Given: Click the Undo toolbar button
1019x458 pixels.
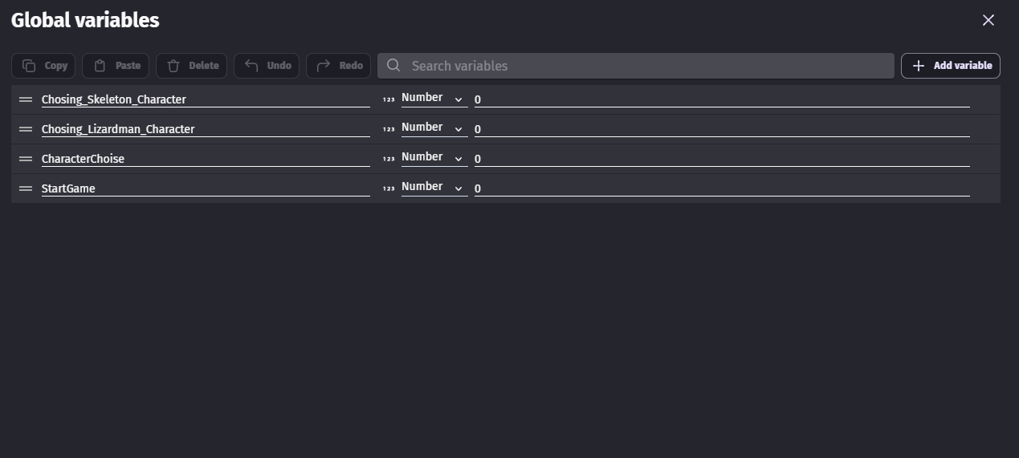Looking at the screenshot, I should [267, 66].
